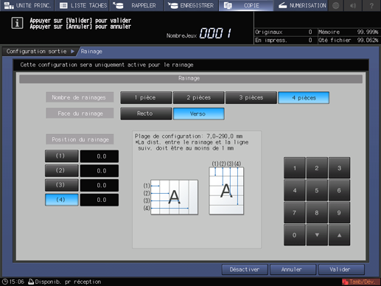
Task: Open the RAPPELER tab
Action: [137, 5]
